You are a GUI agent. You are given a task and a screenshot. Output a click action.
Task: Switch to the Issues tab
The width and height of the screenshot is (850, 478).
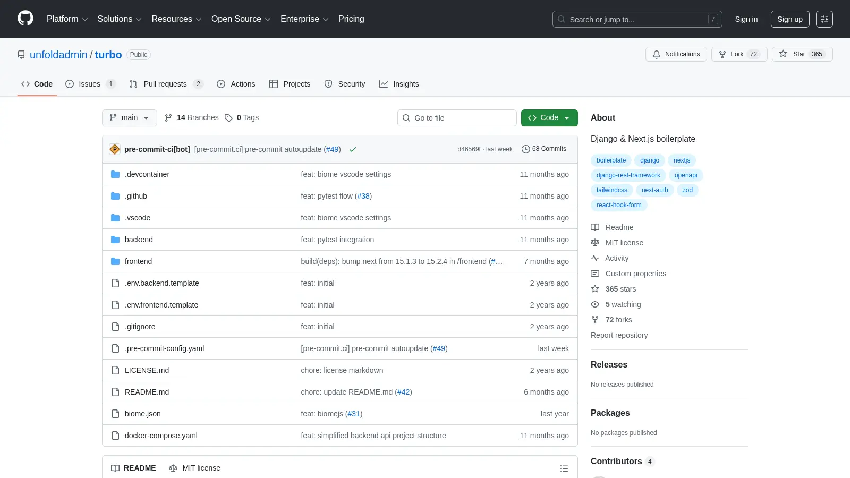click(x=90, y=84)
